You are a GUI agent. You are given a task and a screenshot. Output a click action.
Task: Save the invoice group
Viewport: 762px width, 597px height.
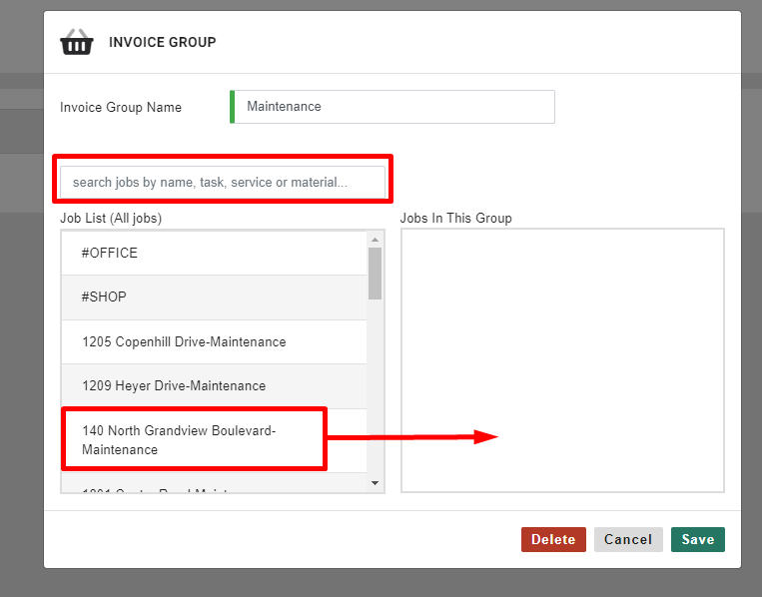click(698, 540)
